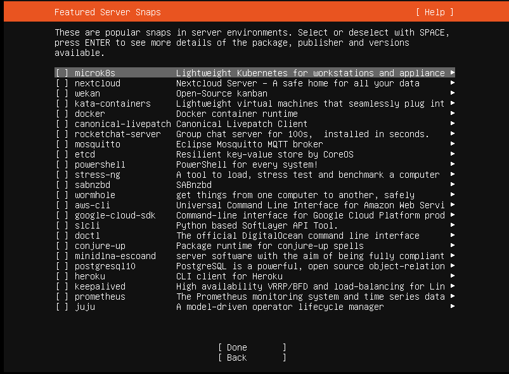The height and width of the screenshot is (374, 509).
Task: Click the arrow on the slcli row
Action: point(453,225)
